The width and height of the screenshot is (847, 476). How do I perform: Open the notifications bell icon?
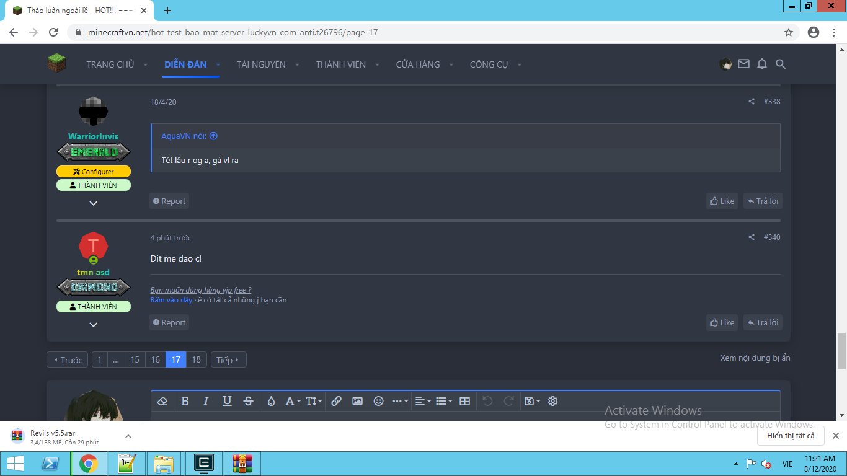coord(762,64)
